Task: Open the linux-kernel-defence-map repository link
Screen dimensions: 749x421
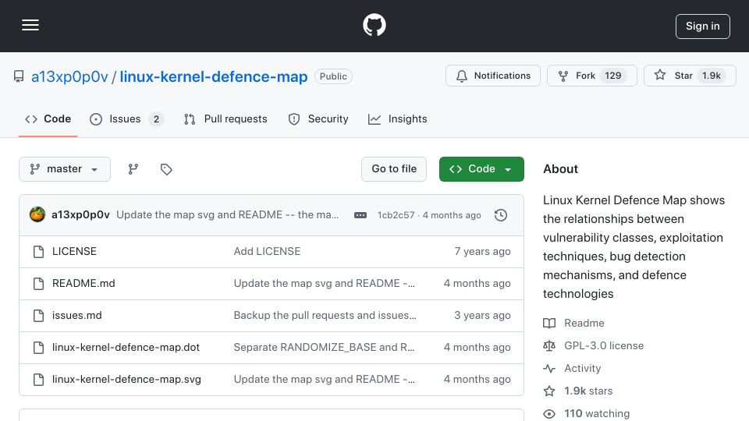Action: tap(214, 76)
